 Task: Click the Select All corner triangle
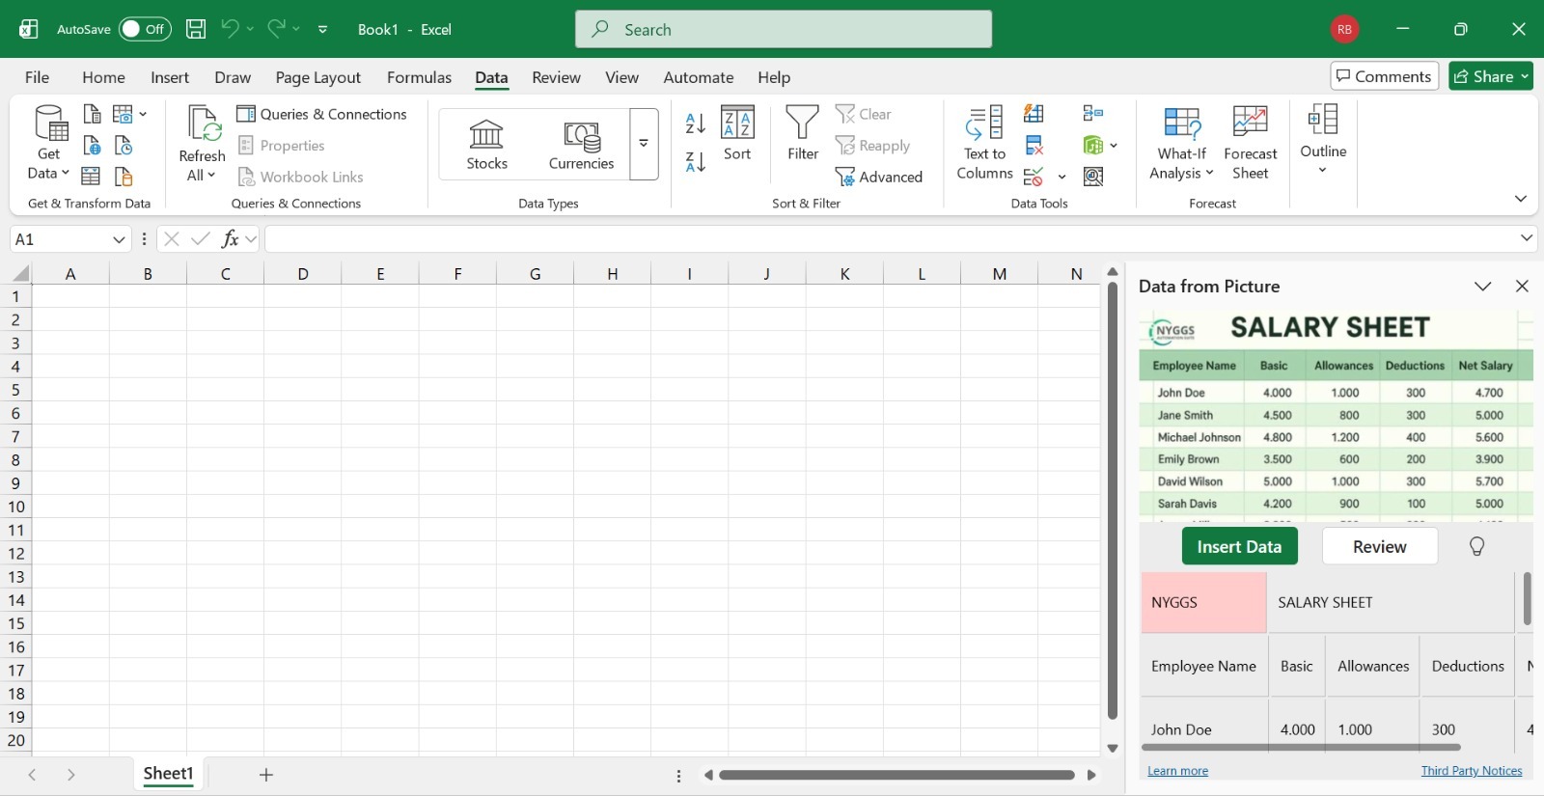19,274
